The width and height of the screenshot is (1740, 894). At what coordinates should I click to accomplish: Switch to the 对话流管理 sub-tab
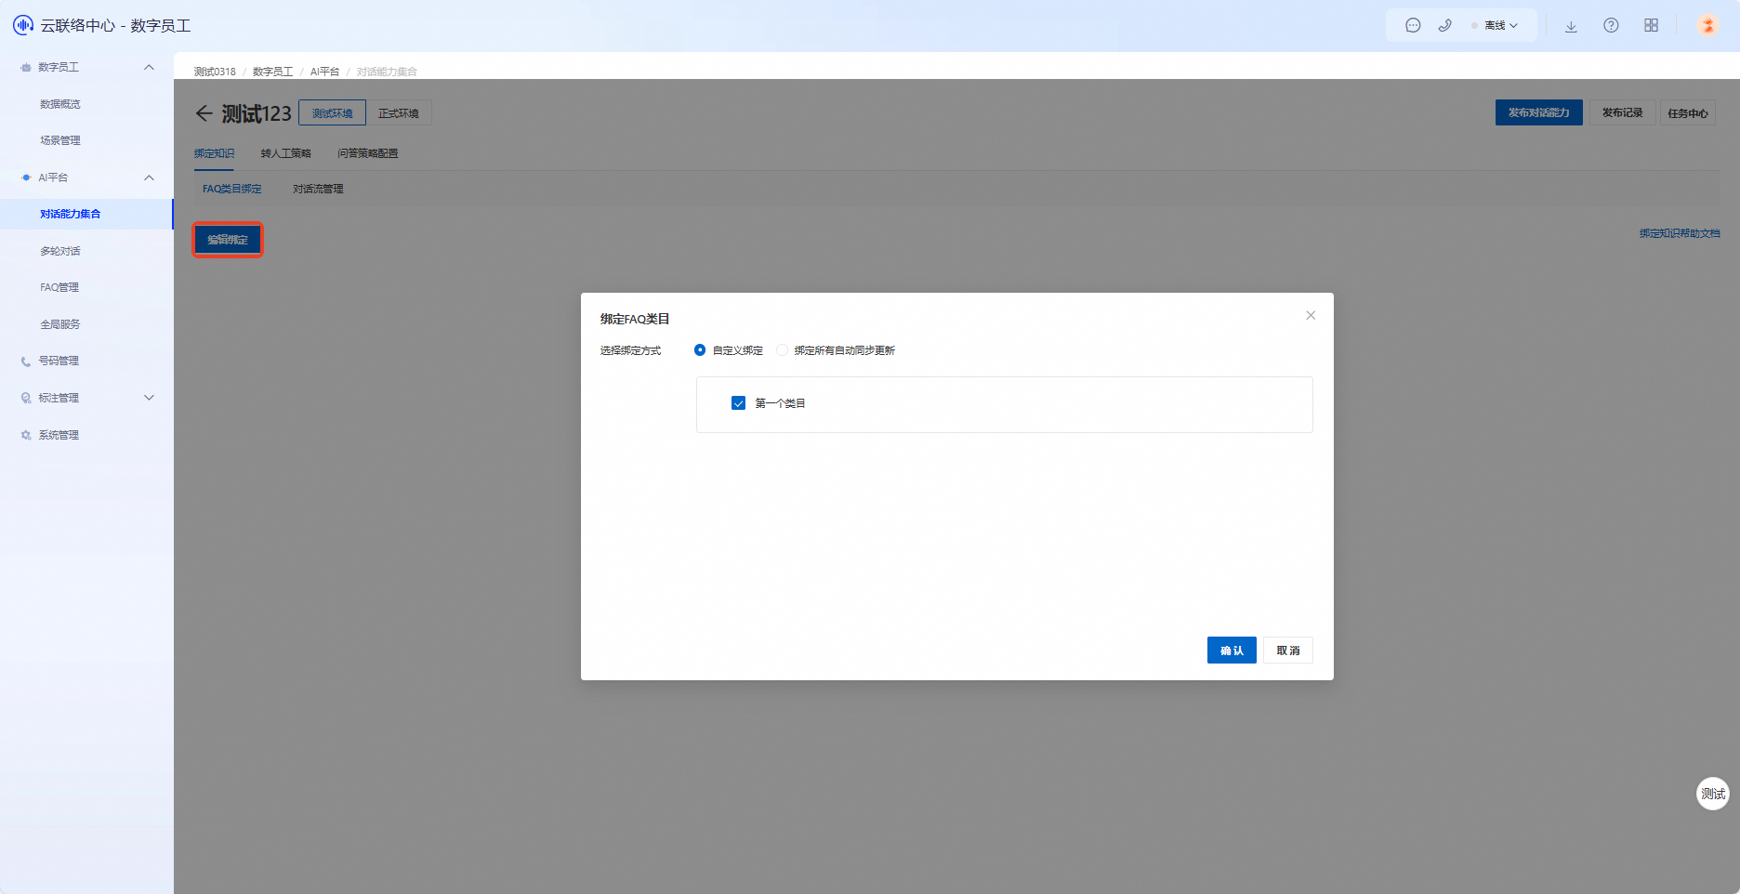point(319,189)
